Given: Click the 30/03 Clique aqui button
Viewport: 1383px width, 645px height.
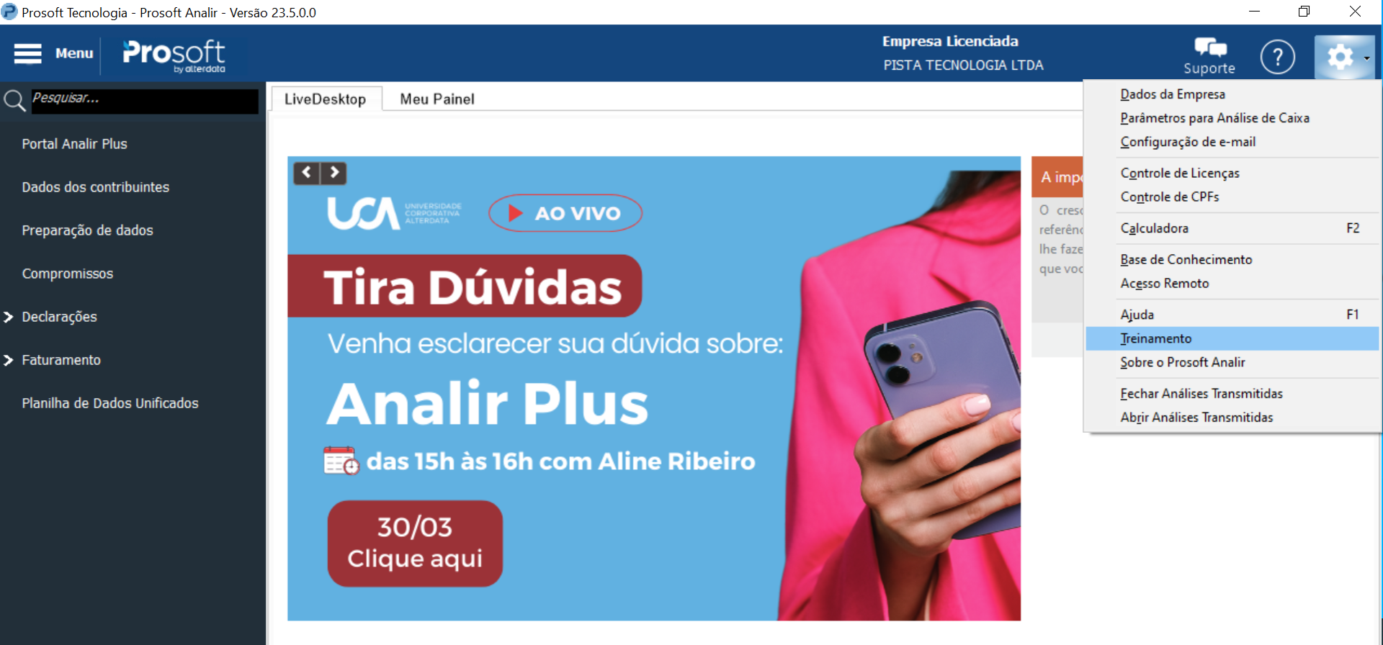Looking at the screenshot, I should pyautogui.click(x=415, y=543).
